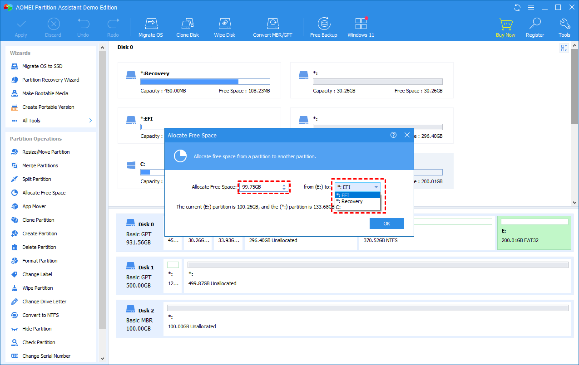Select the E: 200.01GB FAT32 block
579x365 pixels.
point(534,233)
